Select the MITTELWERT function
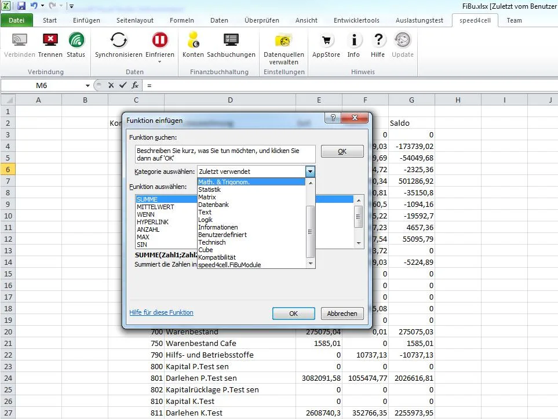The height and width of the screenshot is (419, 558). click(x=166, y=207)
